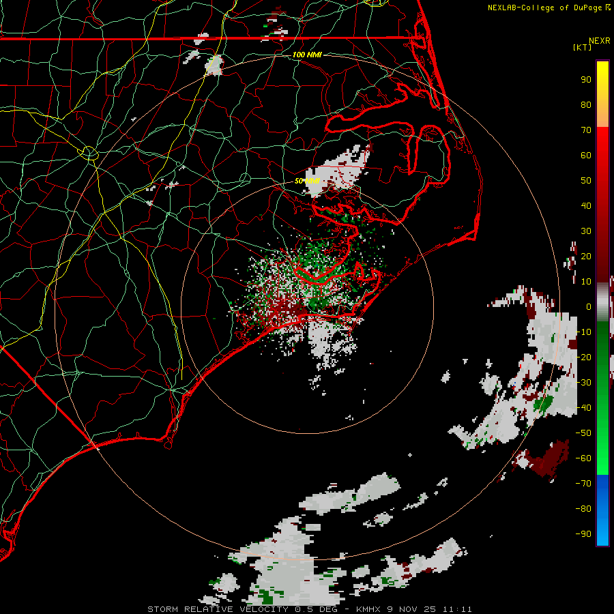Click the 70 value on velocity scale
The height and width of the screenshot is (614, 614).
(586, 130)
